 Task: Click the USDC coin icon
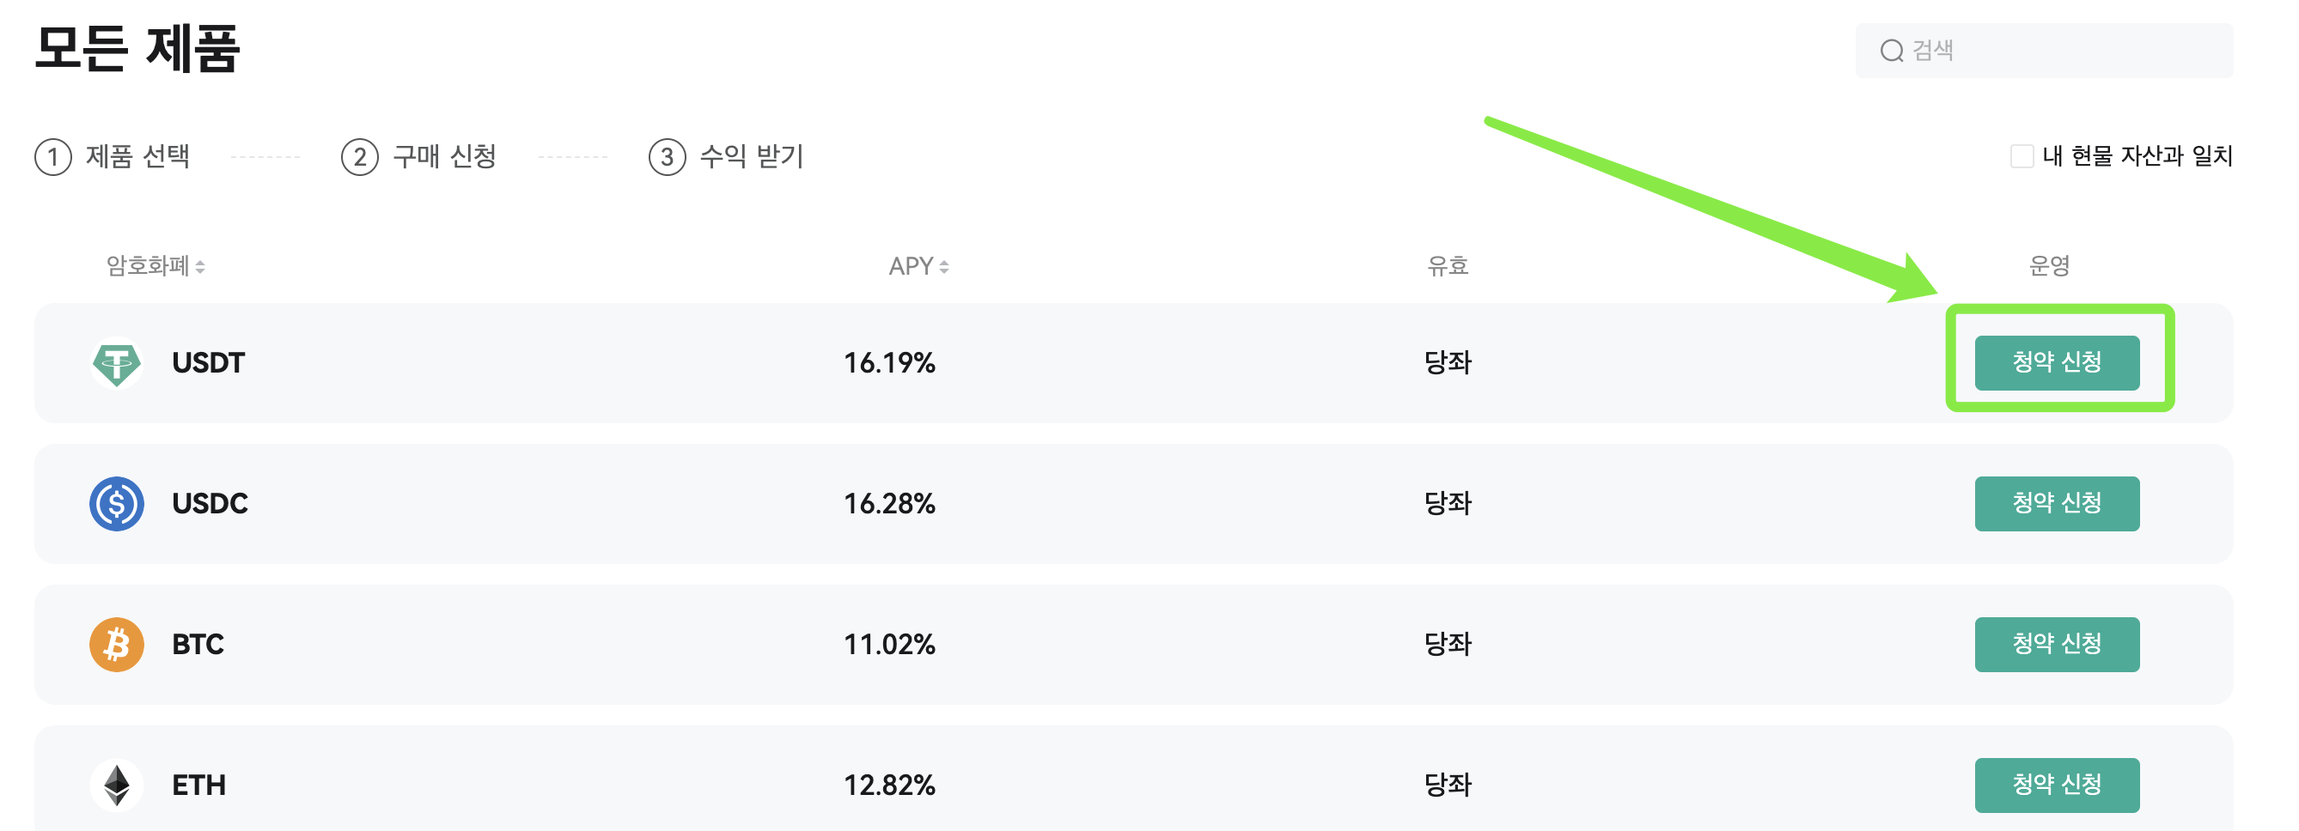[116, 503]
